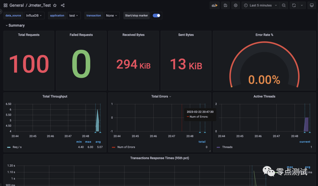
Task: Collapse the Summary row
Action: pos(15,25)
